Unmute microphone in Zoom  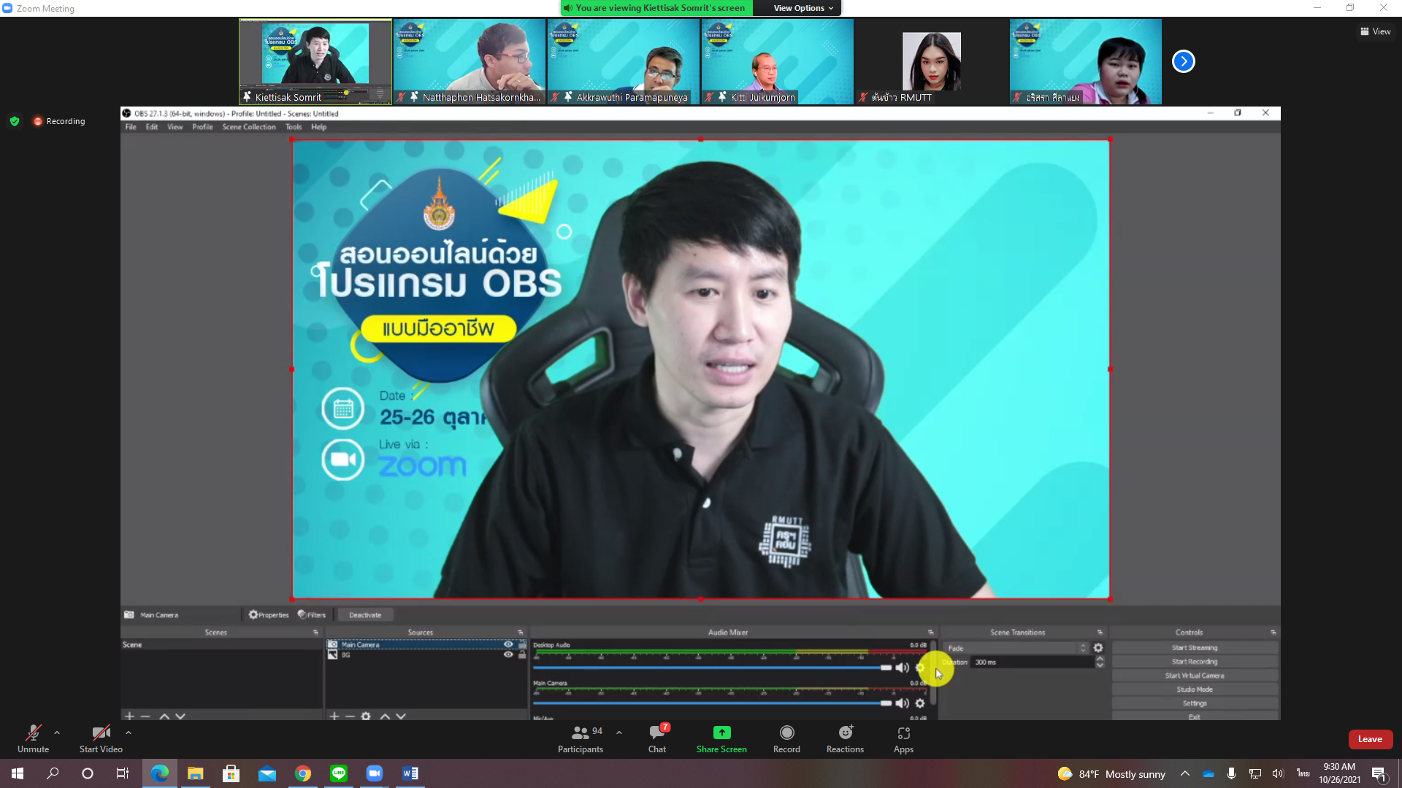33,738
